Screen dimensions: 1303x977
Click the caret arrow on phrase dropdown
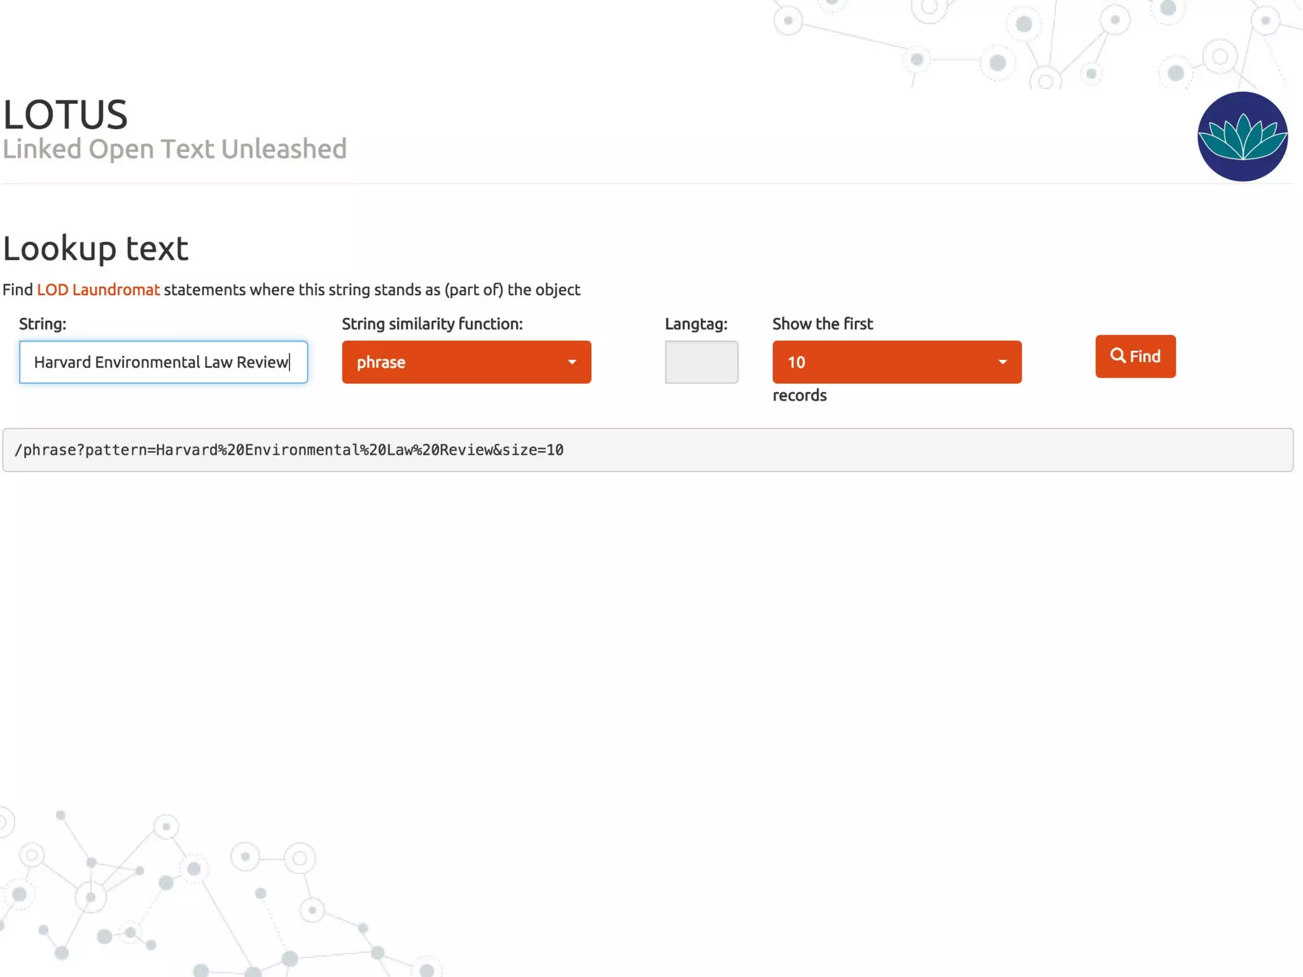(x=572, y=362)
